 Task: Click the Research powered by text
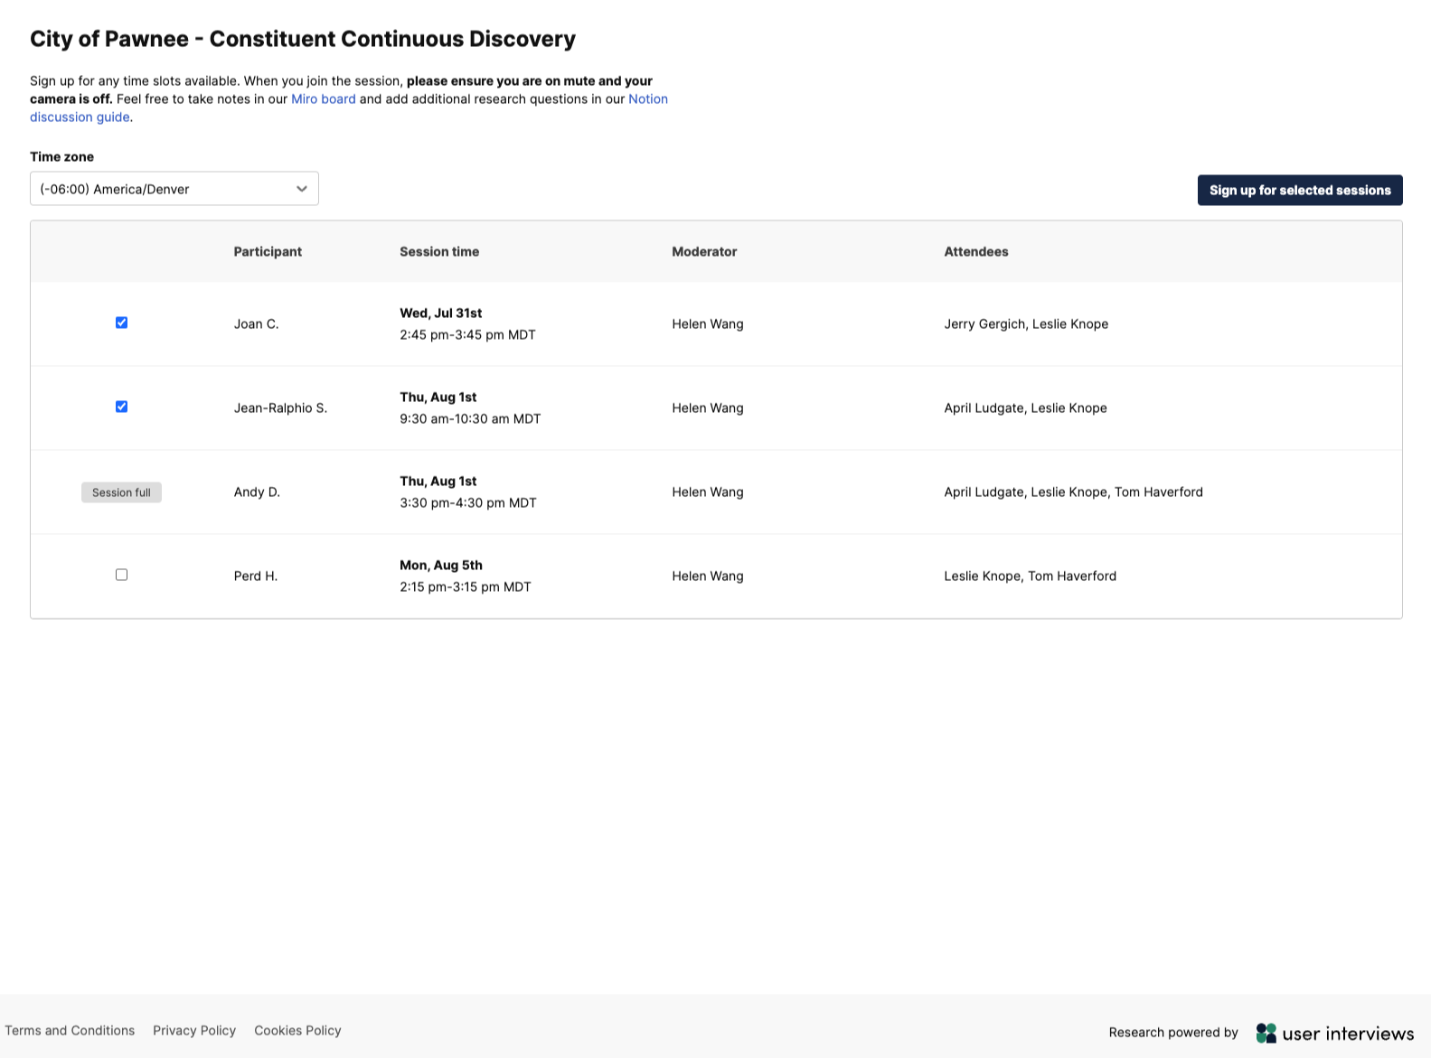pyautogui.click(x=1173, y=1032)
